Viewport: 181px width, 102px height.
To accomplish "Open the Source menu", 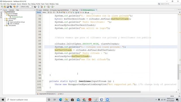I will click(x=19, y=4).
